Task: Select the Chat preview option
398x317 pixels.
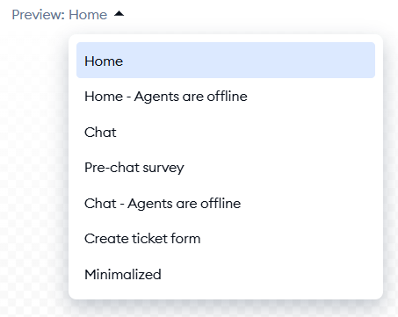Action: (x=226, y=132)
